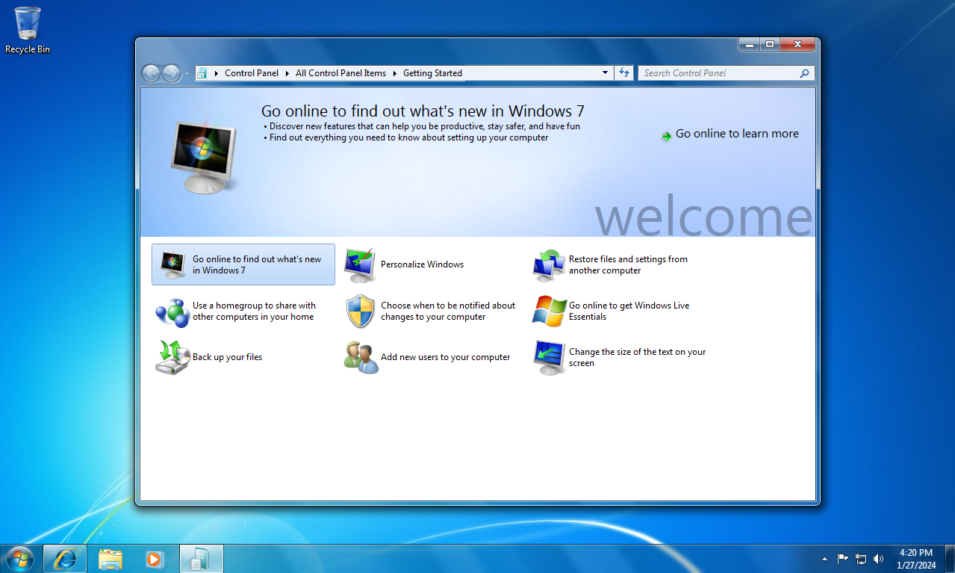This screenshot has width=955, height=573.
Task: Click the Change text size monitor icon
Action: click(549, 358)
